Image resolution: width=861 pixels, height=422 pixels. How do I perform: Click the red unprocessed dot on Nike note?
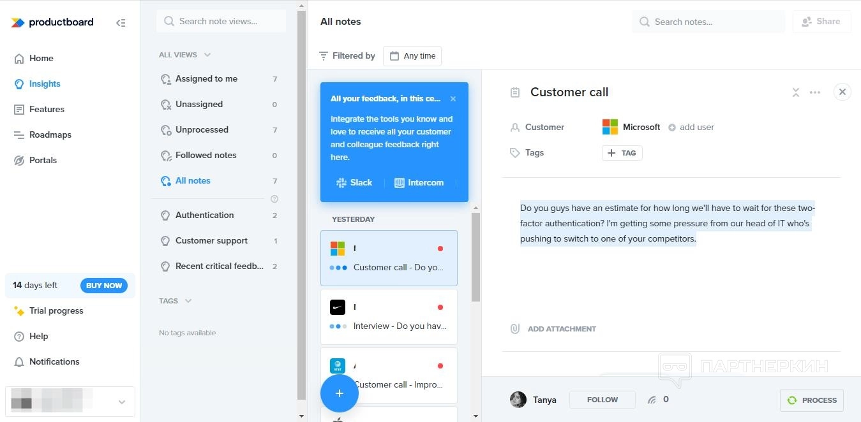click(x=440, y=307)
